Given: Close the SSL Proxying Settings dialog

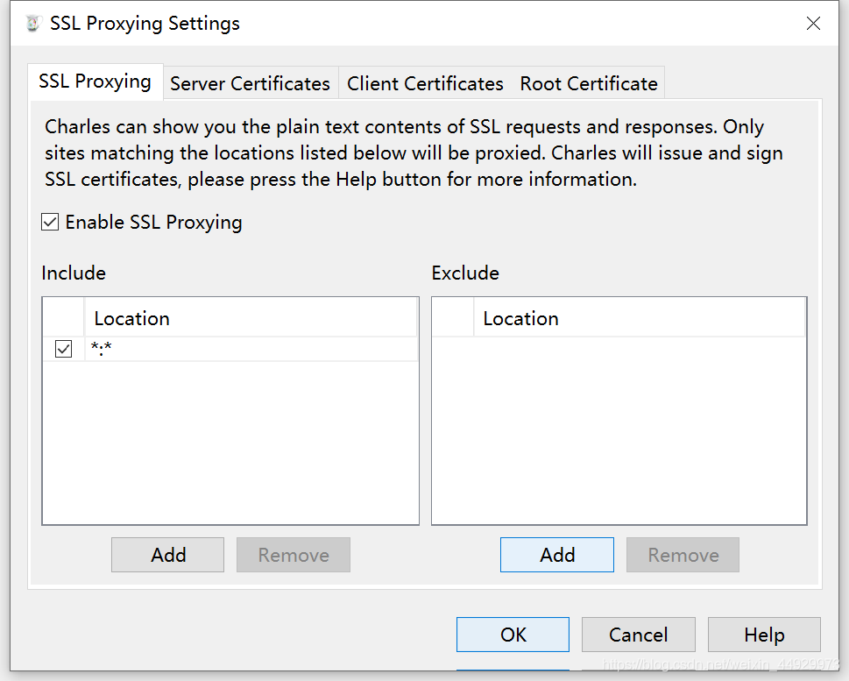Looking at the screenshot, I should [813, 24].
